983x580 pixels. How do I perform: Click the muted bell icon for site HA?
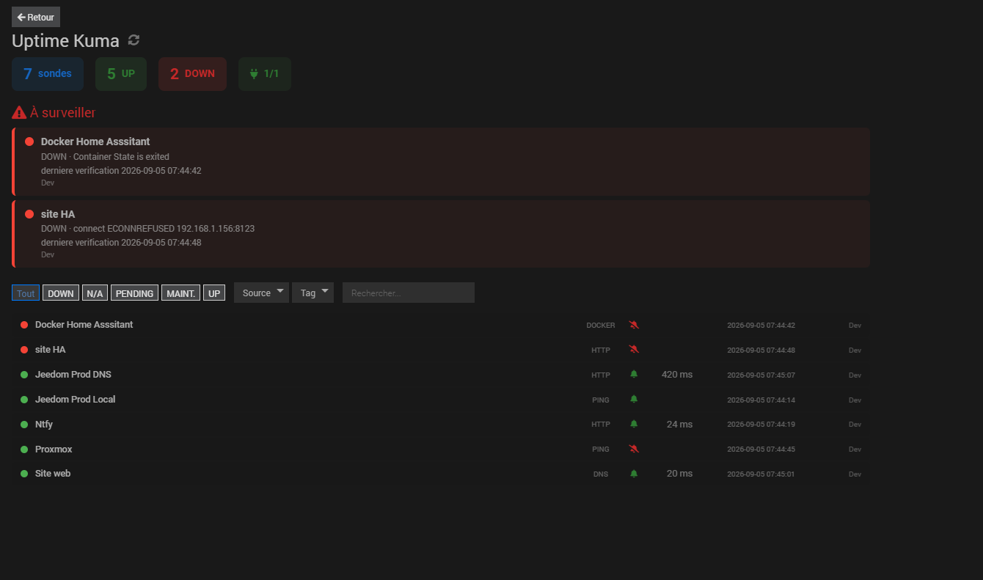pos(634,350)
